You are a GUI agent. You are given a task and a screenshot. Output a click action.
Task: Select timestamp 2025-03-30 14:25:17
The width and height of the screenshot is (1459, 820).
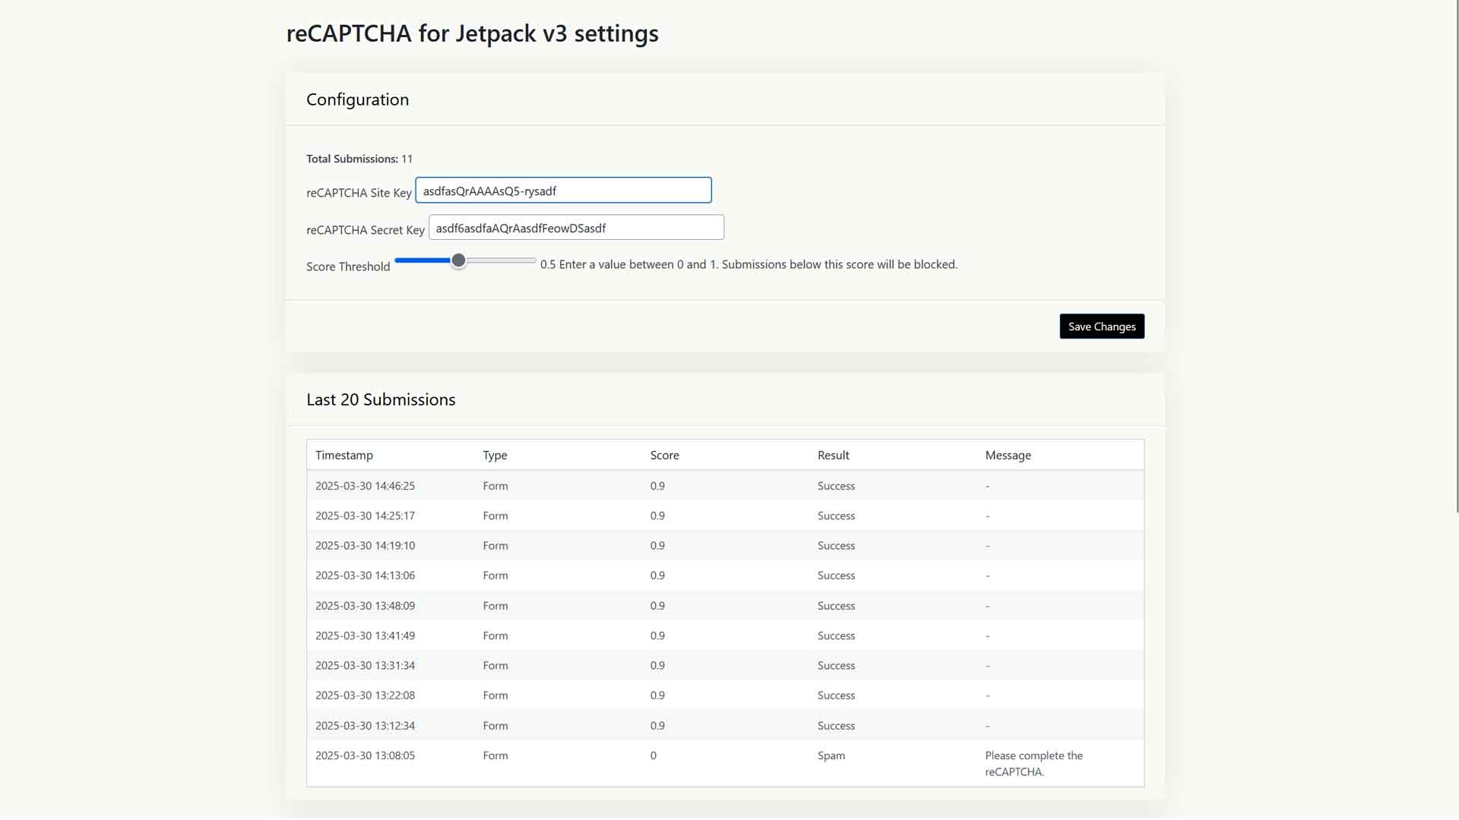click(x=365, y=516)
